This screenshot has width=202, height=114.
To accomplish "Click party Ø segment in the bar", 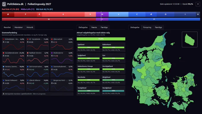I will [x=8, y=14].
